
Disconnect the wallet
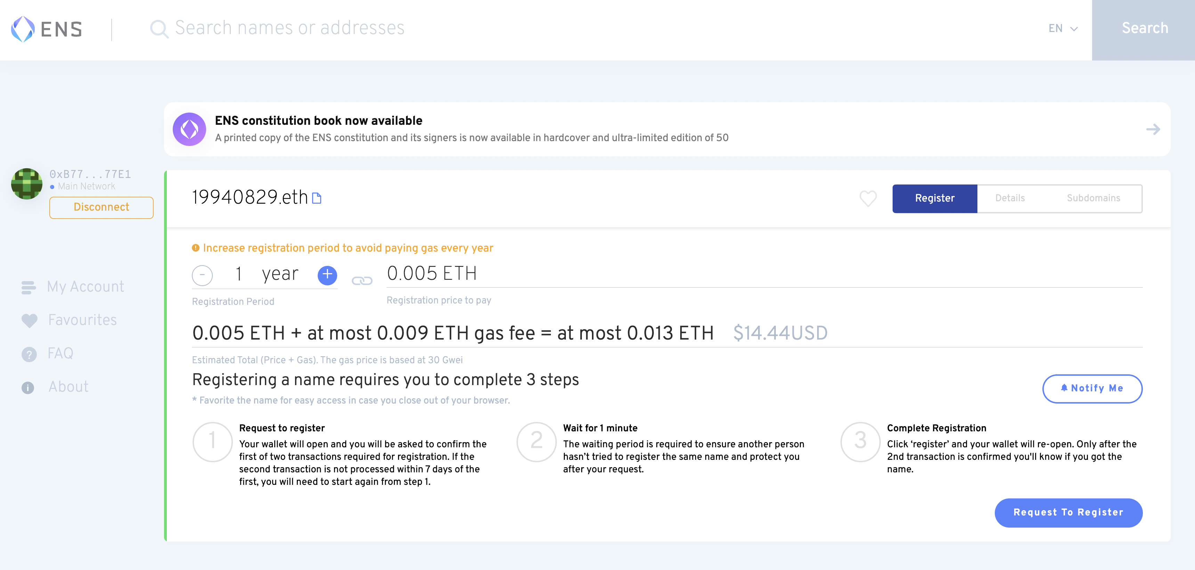point(101,207)
